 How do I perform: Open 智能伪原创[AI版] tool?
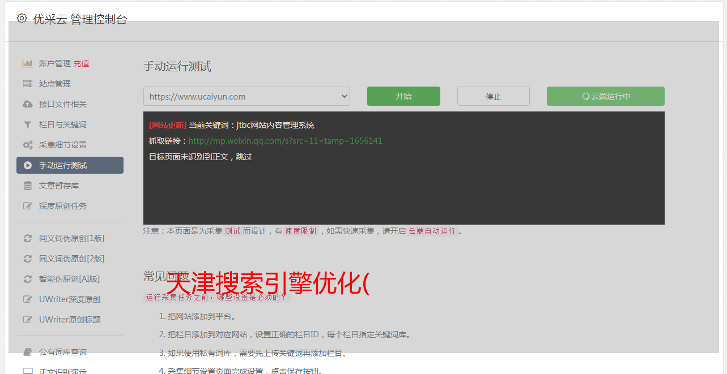click(x=70, y=279)
